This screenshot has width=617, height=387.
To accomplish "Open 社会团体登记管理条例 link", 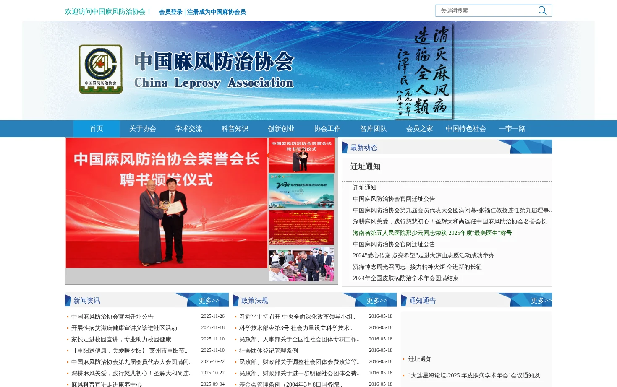I will coord(269,351).
